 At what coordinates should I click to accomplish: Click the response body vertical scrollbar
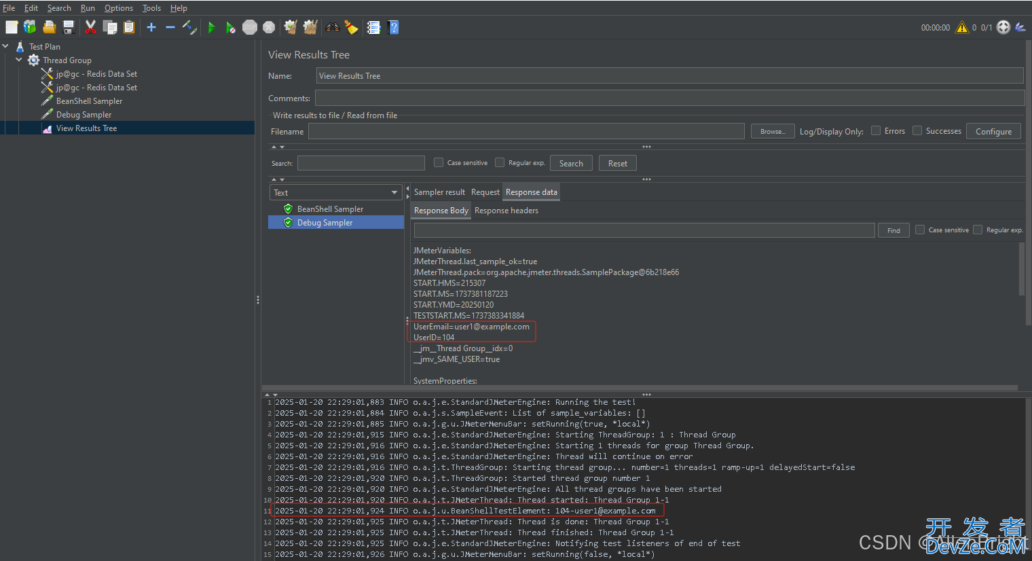click(1021, 269)
